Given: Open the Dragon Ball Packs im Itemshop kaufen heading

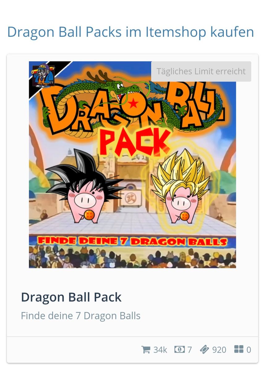Looking at the screenshot, I should coord(130,32).
